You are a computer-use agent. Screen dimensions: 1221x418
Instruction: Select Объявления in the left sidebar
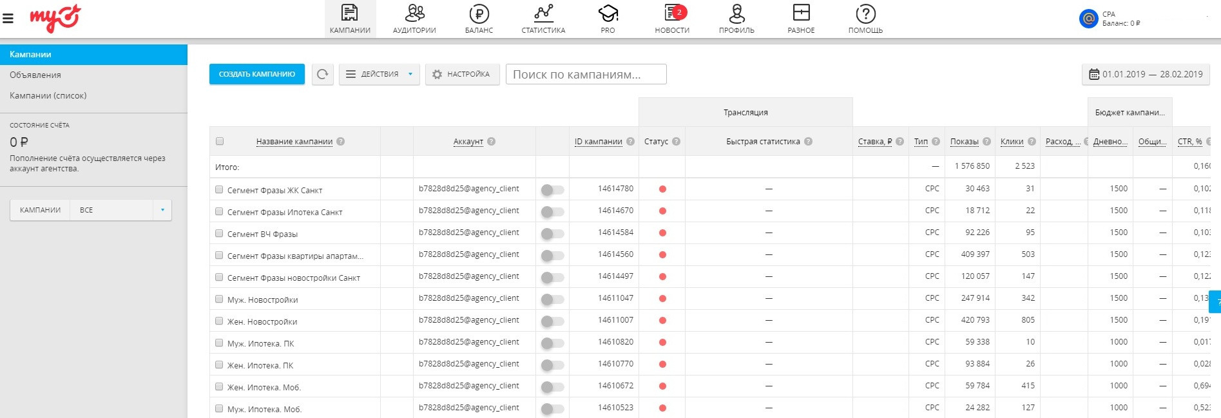(35, 75)
